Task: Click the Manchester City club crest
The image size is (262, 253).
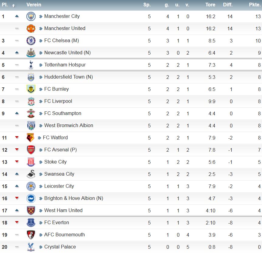Action: click(31, 16)
